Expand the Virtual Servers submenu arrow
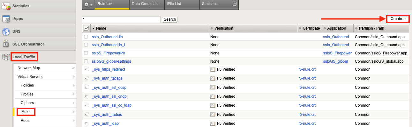 (x=74, y=77)
